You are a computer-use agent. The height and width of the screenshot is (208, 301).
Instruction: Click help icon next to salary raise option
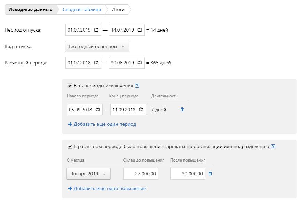[273, 146]
